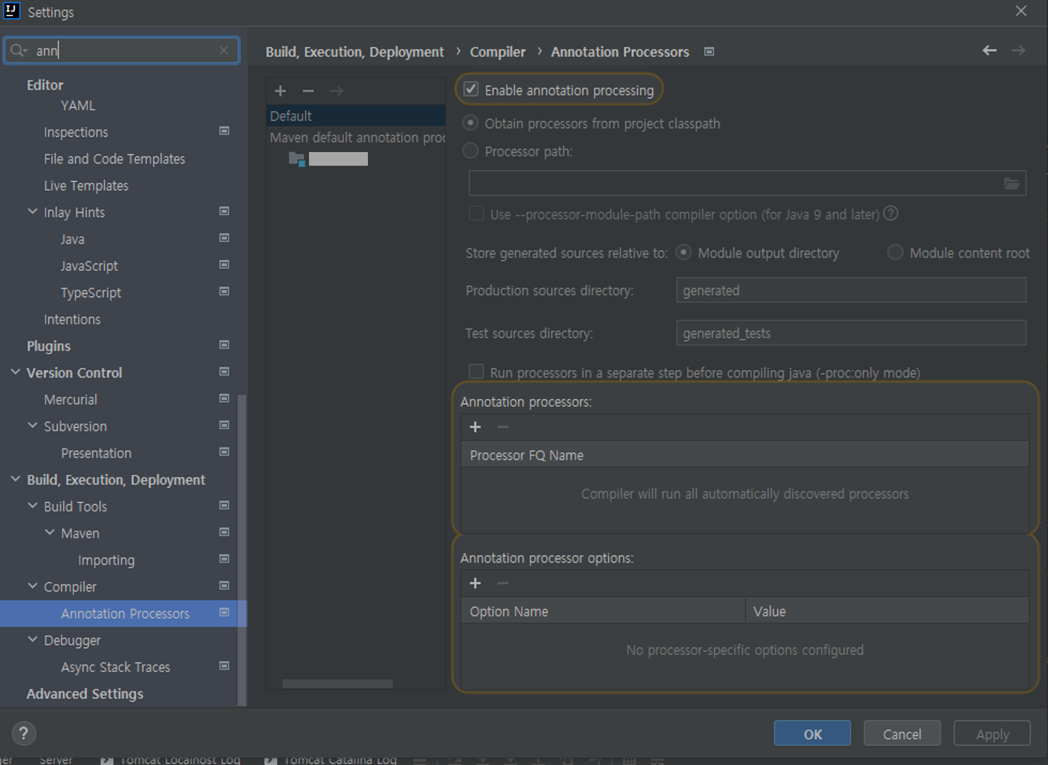Screen dimensions: 1048x765
Task: Click the minus icon above the Default profile
Action: 308,91
